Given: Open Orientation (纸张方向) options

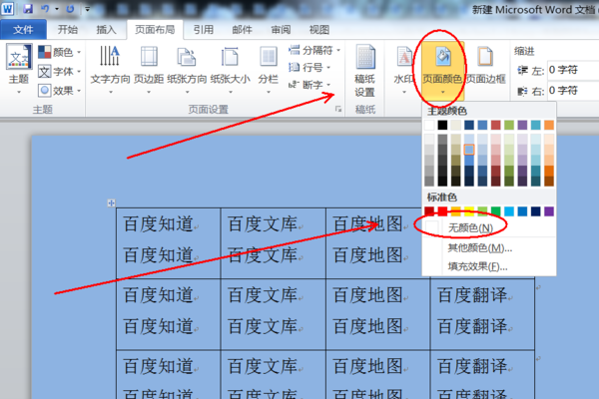Looking at the screenshot, I should pyautogui.click(x=187, y=69).
